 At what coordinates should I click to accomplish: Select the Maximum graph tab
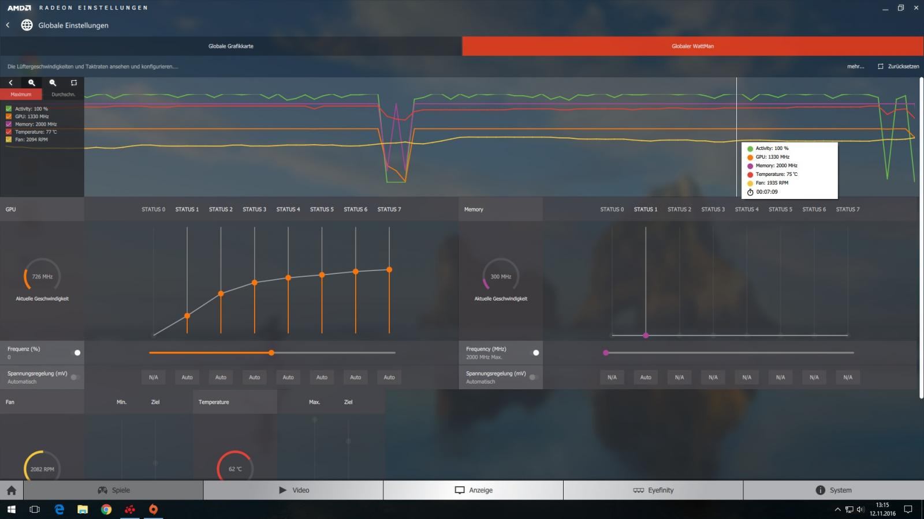pyautogui.click(x=21, y=95)
